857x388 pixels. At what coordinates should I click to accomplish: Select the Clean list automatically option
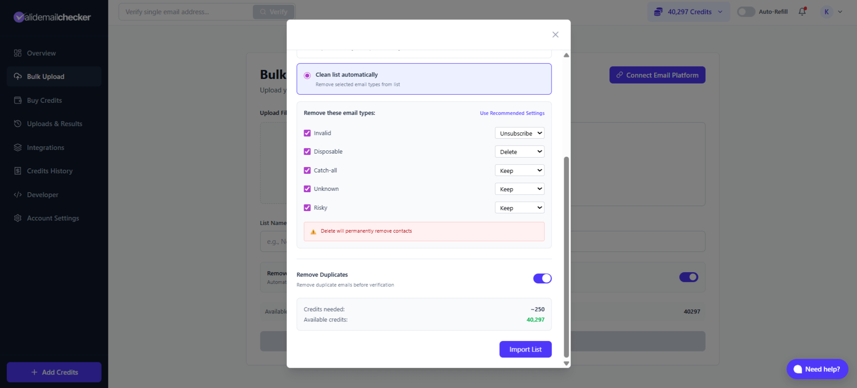coord(307,75)
